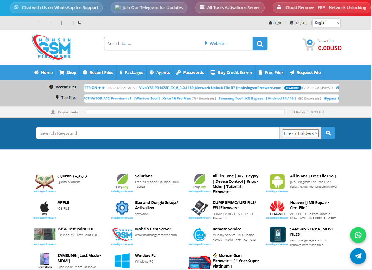
Task: Click the Login link
Action: point(275,23)
